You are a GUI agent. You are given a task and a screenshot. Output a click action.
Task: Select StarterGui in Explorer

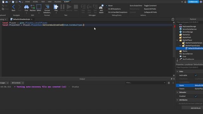(186, 35)
